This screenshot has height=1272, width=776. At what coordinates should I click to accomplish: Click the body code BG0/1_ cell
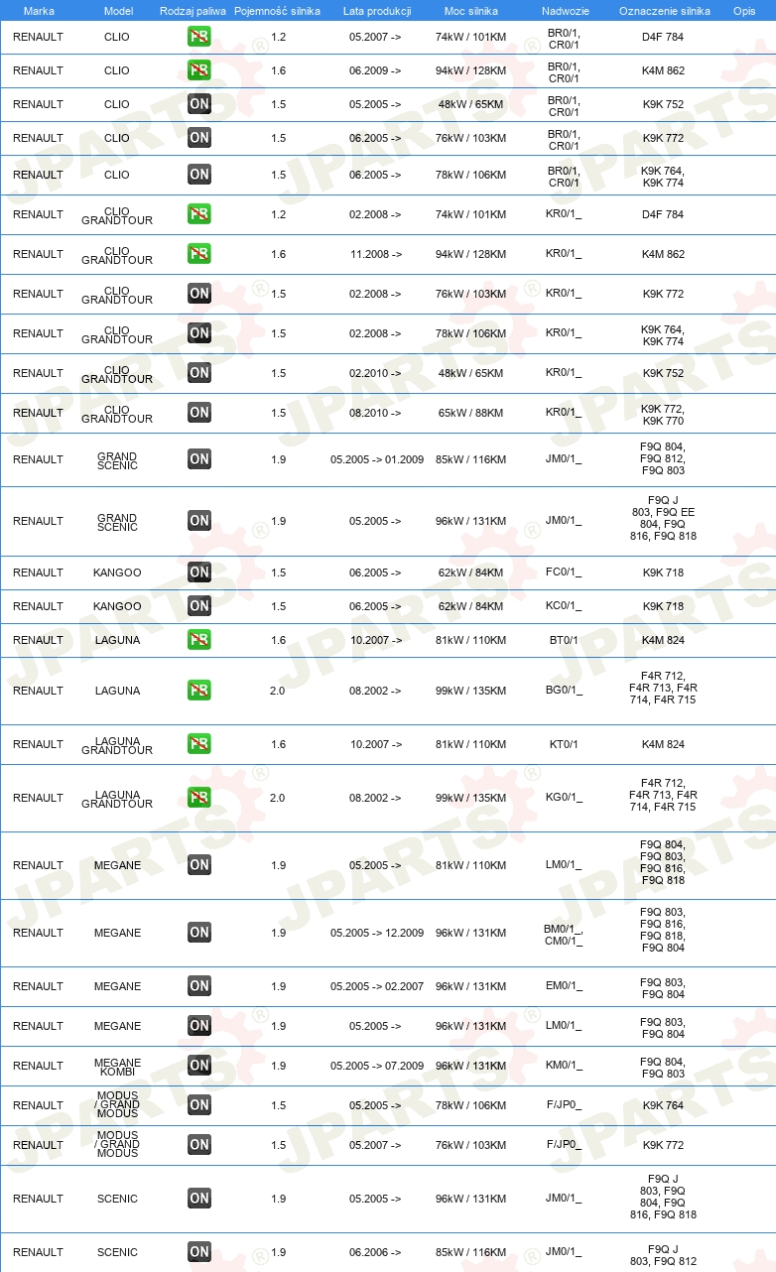tap(564, 691)
